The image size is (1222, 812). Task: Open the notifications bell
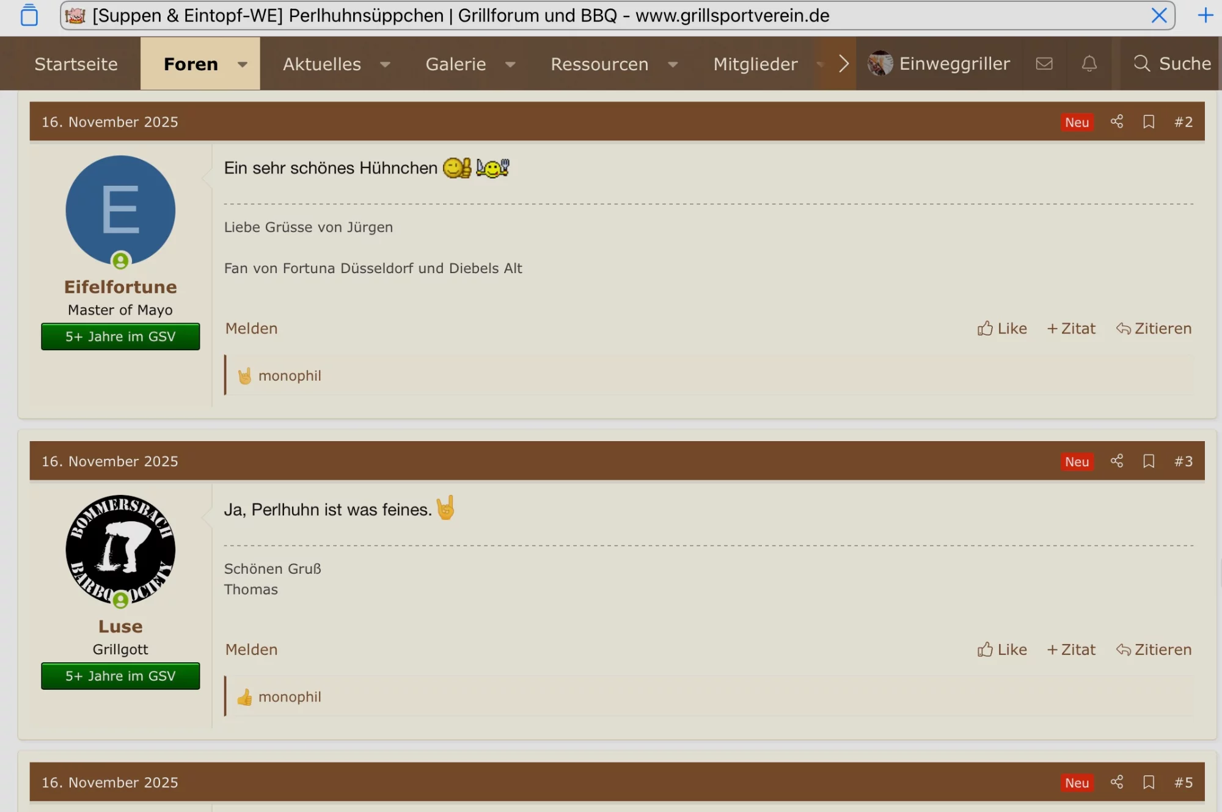pyautogui.click(x=1089, y=64)
